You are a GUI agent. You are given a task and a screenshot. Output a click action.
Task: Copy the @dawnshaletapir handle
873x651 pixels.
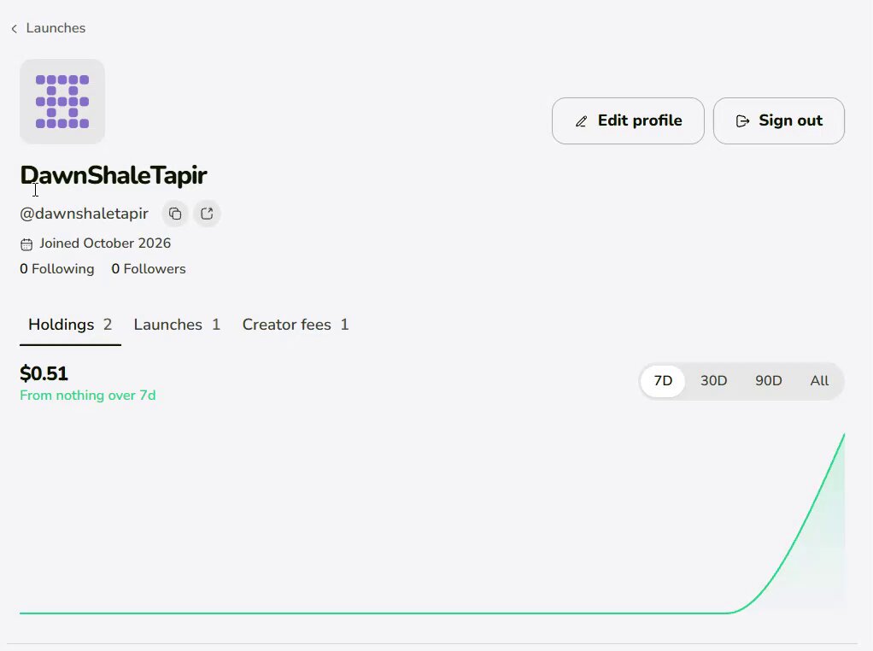click(x=175, y=214)
